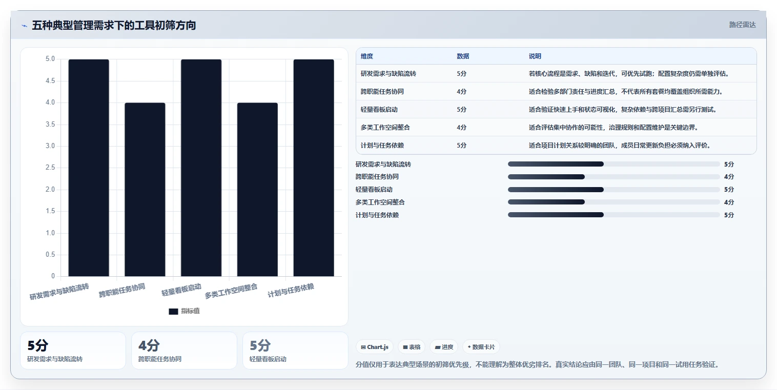Click the 进度 chip icon
This screenshot has height=390, width=777.
click(x=438, y=347)
